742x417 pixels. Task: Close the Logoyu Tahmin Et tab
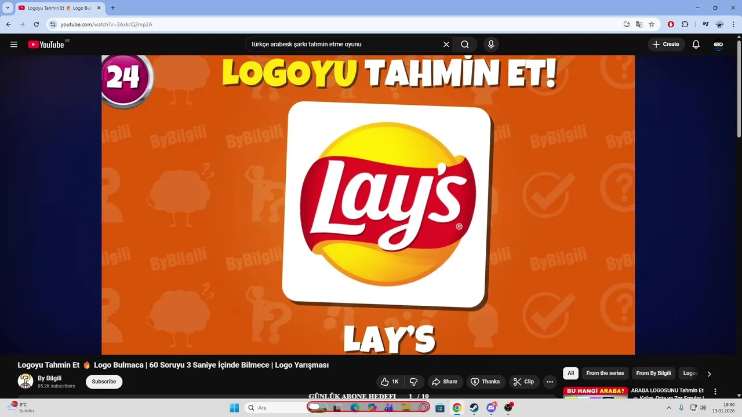[x=99, y=8]
